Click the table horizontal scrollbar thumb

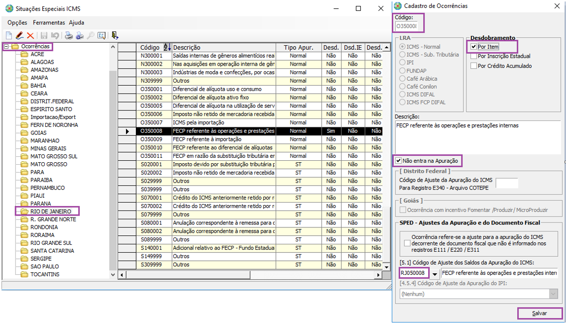[x=188, y=275]
